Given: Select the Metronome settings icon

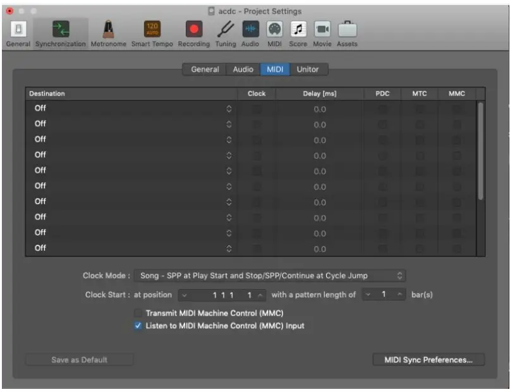Looking at the screenshot, I should (x=108, y=29).
